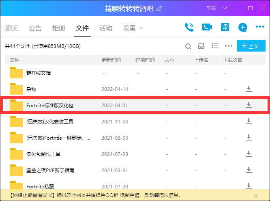Select the 文件 tab

pos(82,28)
